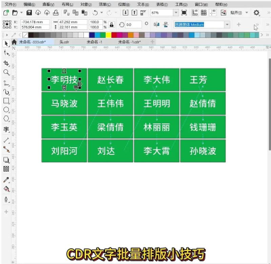271x264 pixels.
Task: Select the Artistic Media tool
Action: pos(6,92)
